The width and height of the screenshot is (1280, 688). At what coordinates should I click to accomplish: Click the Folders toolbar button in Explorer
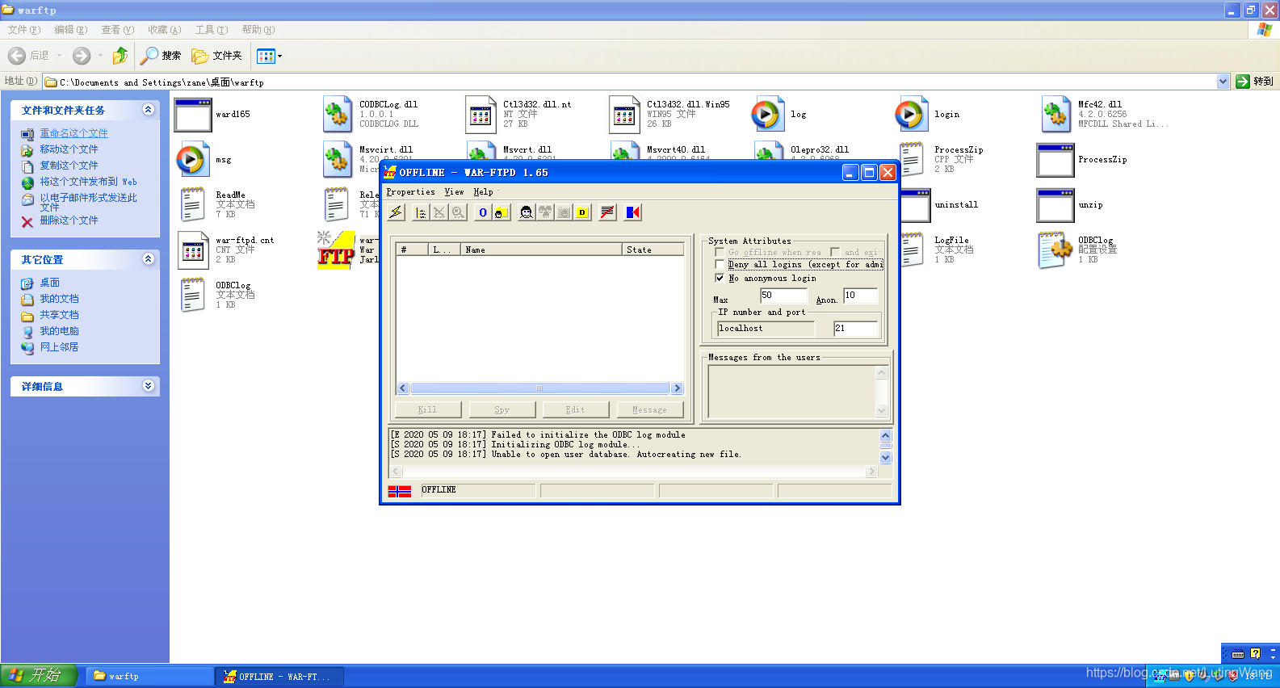216,56
